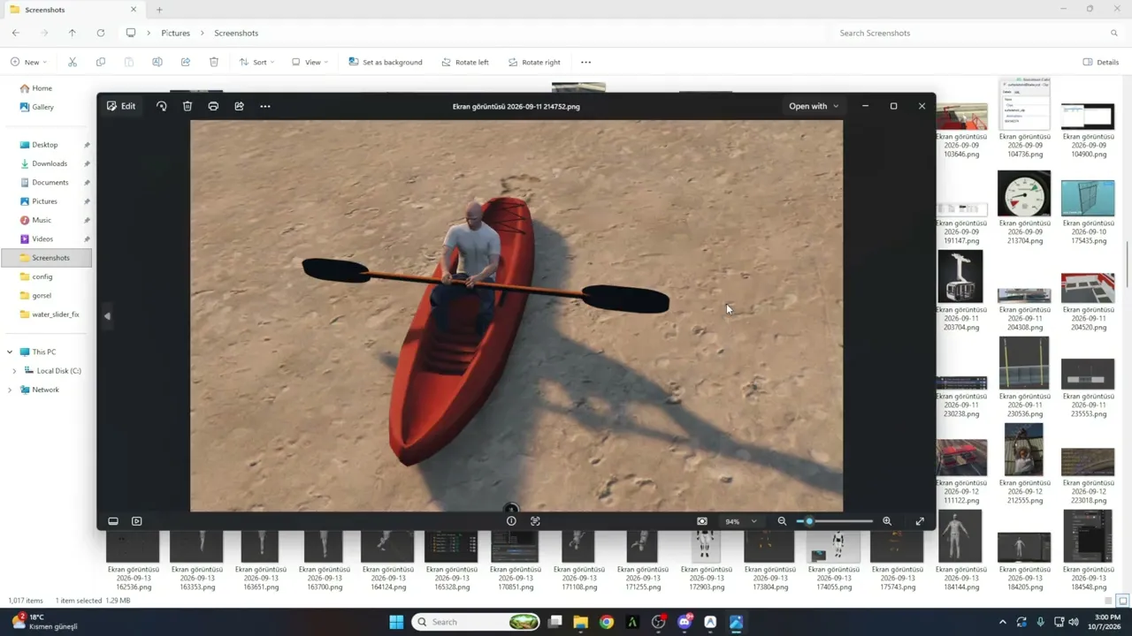This screenshot has height=636, width=1132.
Task: Rotate the image in Photos viewer
Action: click(161, 106)
